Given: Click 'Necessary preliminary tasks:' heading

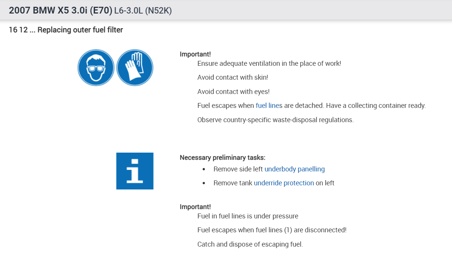Looking at the screenshot, I should click(x=223, y=158).
